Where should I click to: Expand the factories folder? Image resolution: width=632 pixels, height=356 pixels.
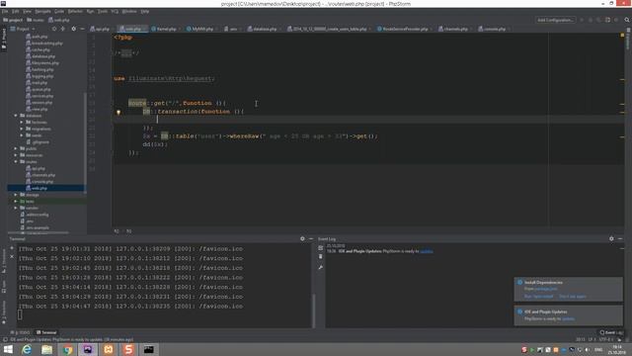[x=22, y=122]
